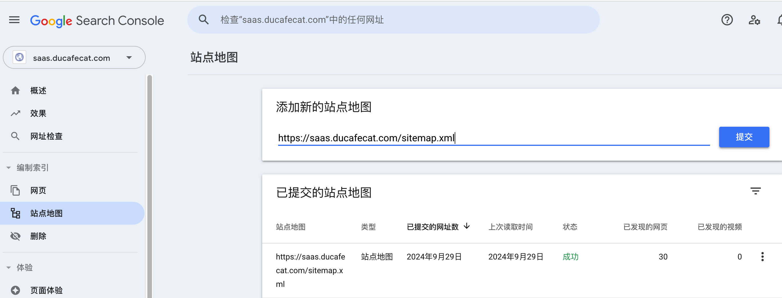Image resolution: width=782 pixels, height=298 pixels.
Task: Click the sitemap URL input field
Action: click(x=494, y=138)
